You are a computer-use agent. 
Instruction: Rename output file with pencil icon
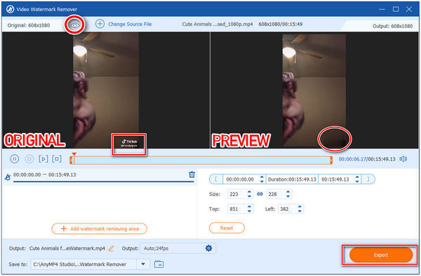[111, 249]
